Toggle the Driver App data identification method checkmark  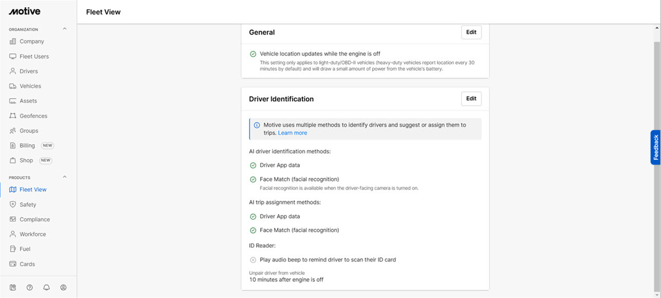[253, 165]
